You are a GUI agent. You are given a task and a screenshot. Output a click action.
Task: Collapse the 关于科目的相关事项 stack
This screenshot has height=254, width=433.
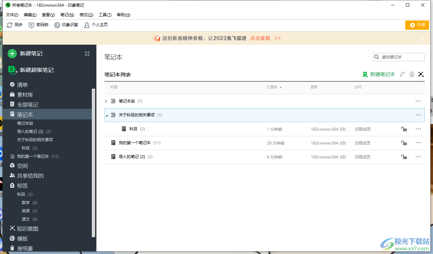(x=106, y=115)
